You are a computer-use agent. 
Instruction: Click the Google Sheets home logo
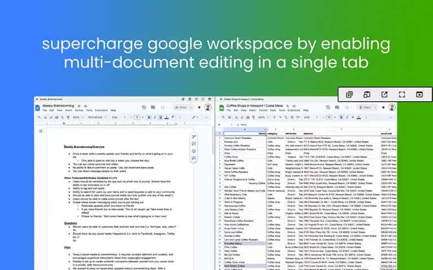click(x=222, y=108)
